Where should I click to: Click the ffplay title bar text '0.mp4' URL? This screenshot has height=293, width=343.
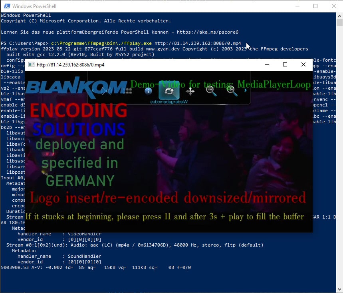coord(70,65)
